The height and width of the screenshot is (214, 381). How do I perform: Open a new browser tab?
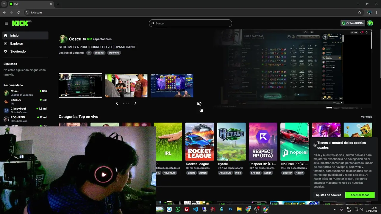coord(58,4)
